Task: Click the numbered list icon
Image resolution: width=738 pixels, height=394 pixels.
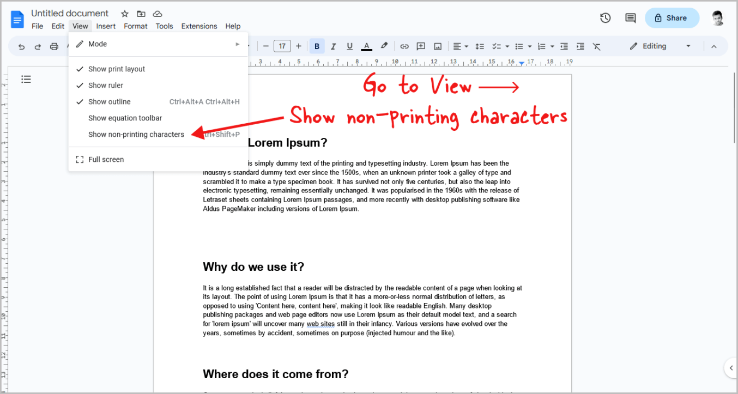Action: tap(542, 46)
